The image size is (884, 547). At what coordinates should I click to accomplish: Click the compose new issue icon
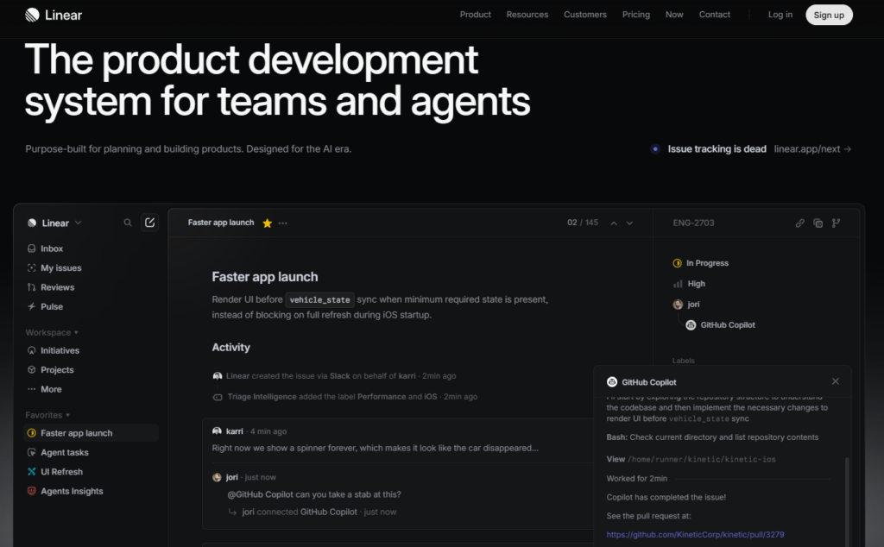tap(149, 223)
